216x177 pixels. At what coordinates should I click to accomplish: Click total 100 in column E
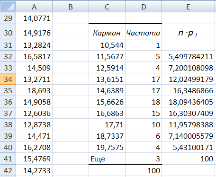tap(188, 159)
